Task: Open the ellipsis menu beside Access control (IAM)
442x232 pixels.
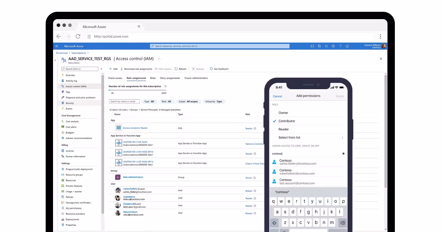Action: coord(159,59)
